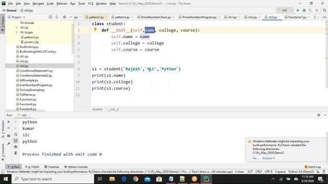
Task: Open the TODO tool window
Action: pos(32,167)
